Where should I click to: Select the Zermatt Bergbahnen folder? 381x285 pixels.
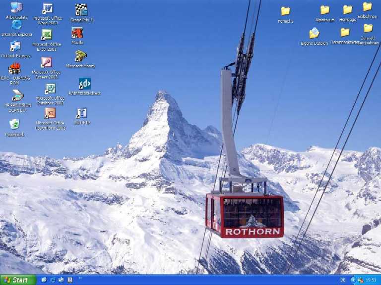point(368,29)
